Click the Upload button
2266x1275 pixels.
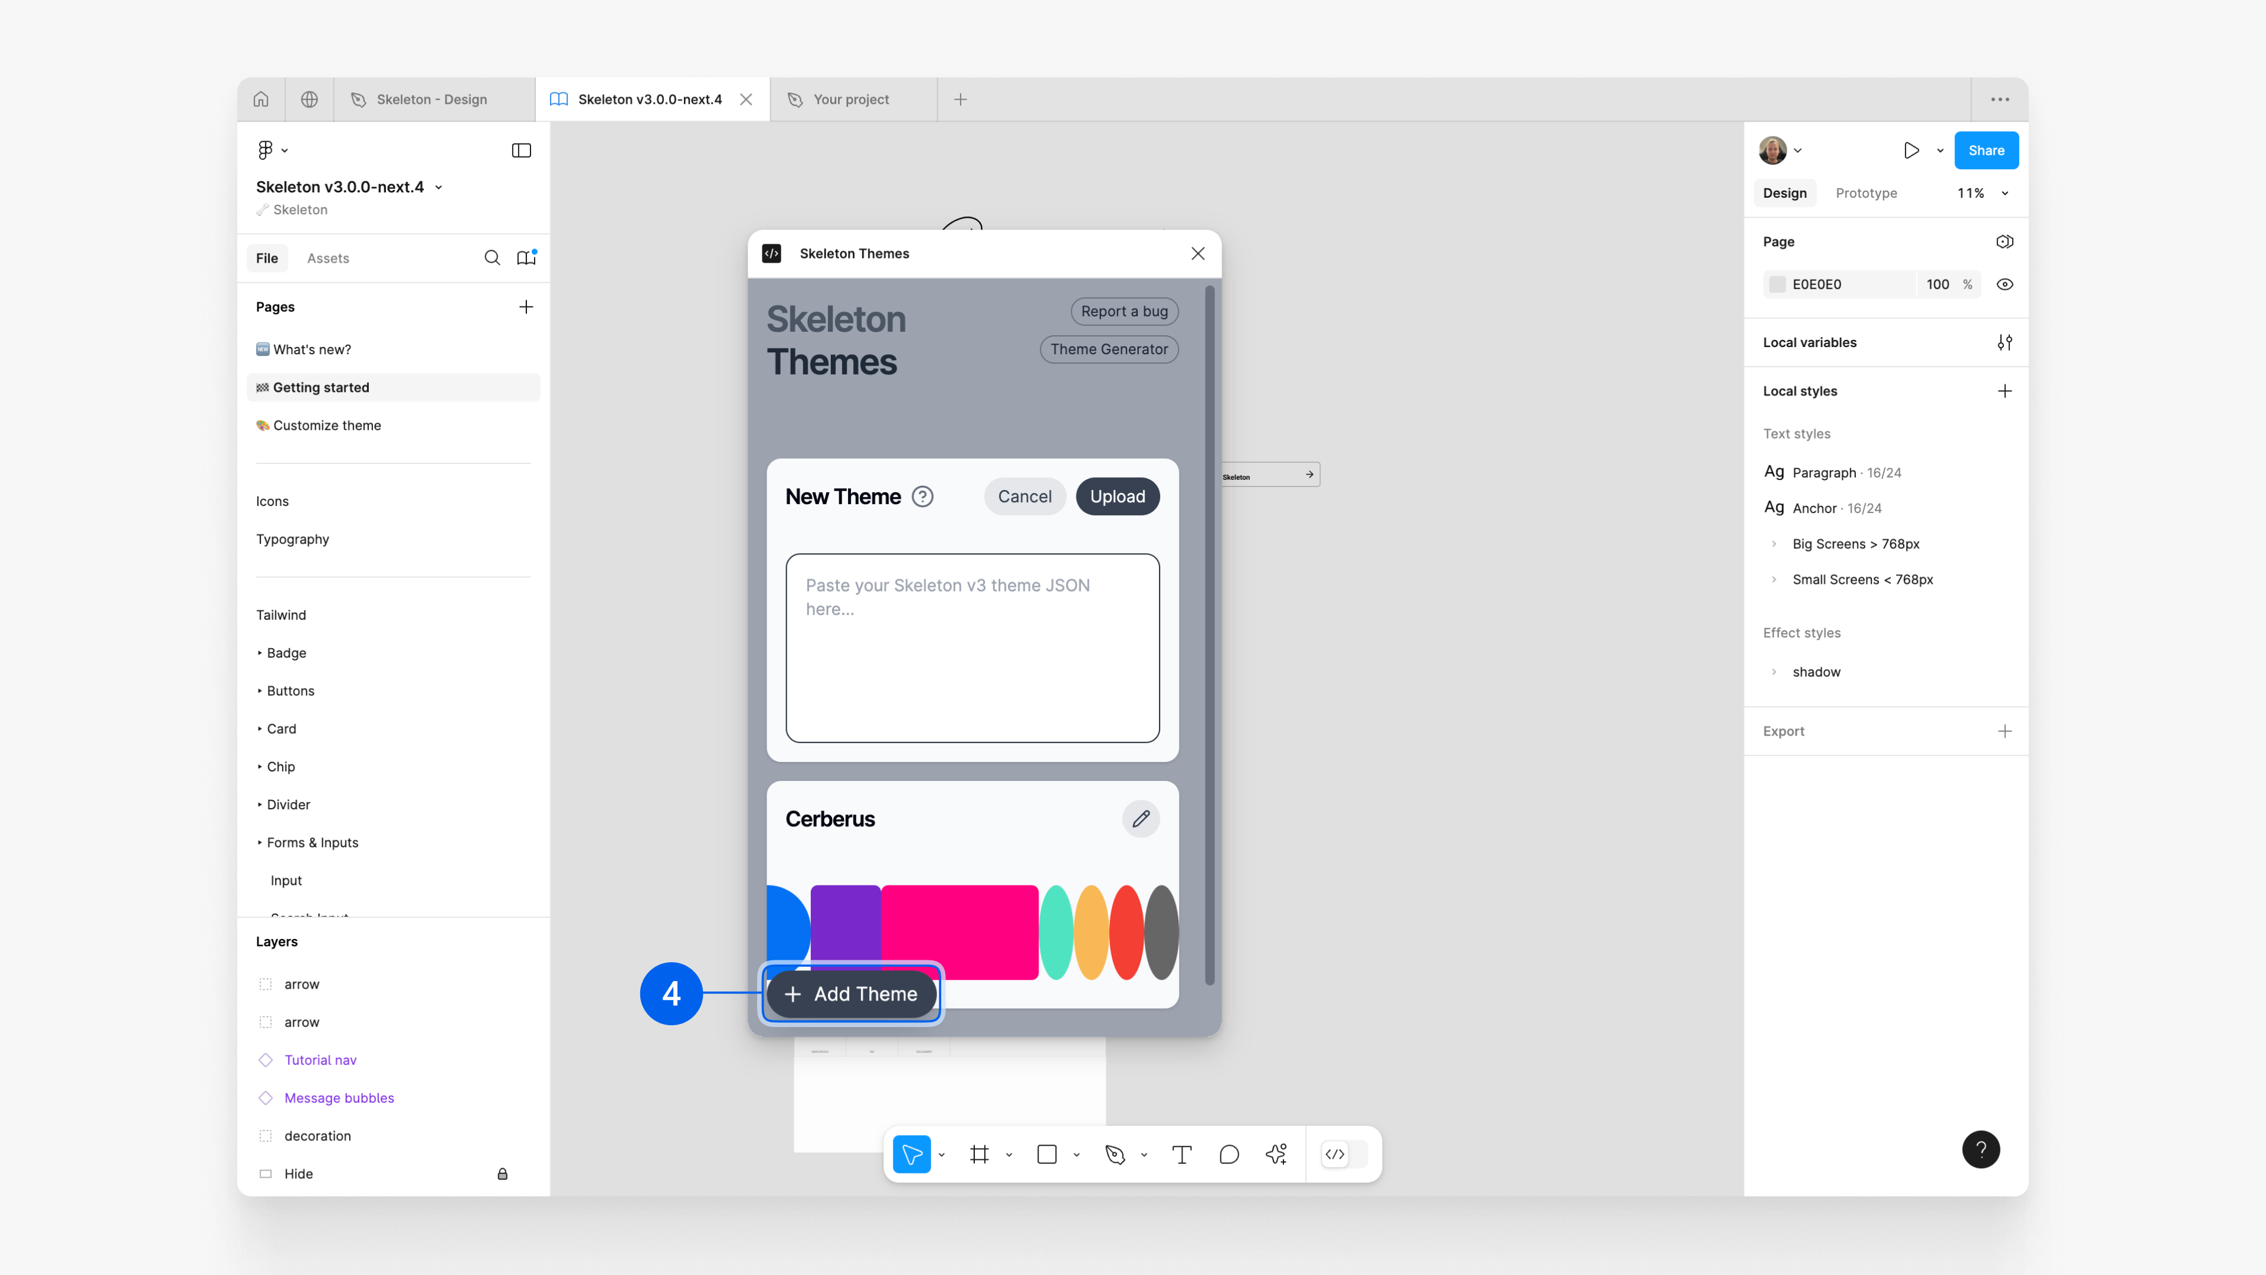click(x=1117, y=496)
